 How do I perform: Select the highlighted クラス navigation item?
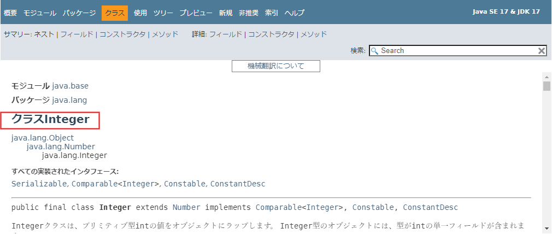pyautogui.click(x=115, y=13)
